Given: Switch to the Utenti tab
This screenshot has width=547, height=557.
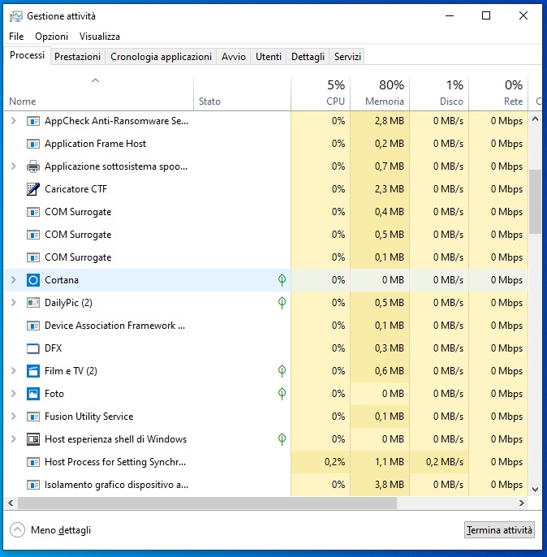Looking at the screenshot, I should (x=269, y=57).
